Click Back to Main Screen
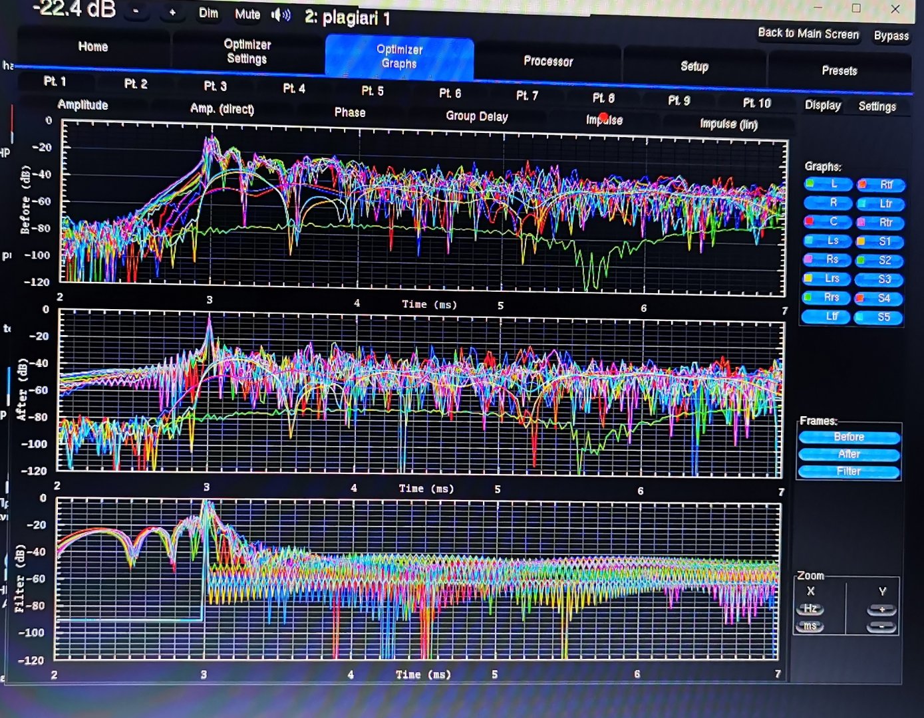This screenshot has width=924, height=718. click(x=808, y=33)
